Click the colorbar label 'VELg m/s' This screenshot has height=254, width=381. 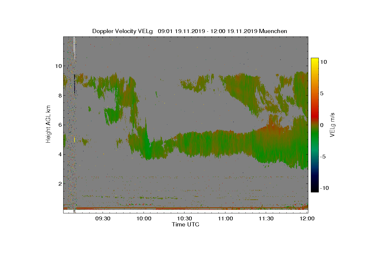coord(332,125)
